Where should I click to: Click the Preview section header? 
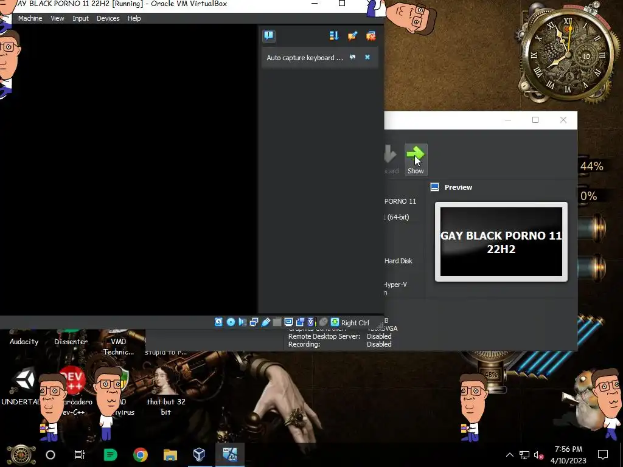point(458,187)
